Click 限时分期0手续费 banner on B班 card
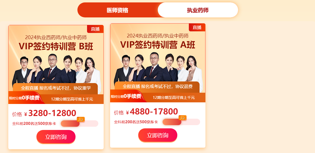This screenshot has height=153, width=315. [x=24, y=98]
